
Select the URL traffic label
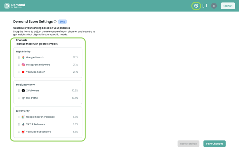[32, 98]
